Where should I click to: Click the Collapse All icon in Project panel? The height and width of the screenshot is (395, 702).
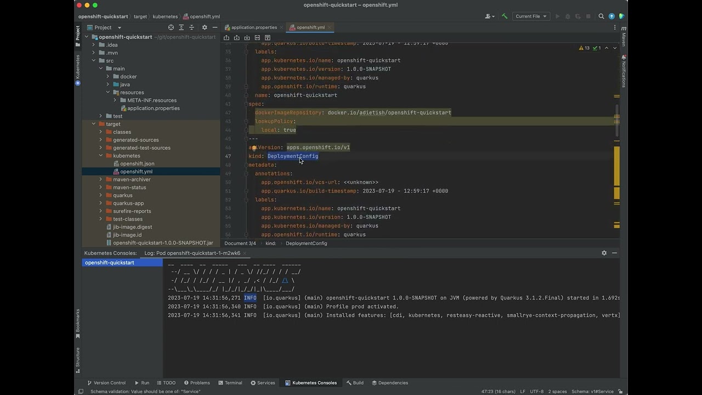(191, 27)
